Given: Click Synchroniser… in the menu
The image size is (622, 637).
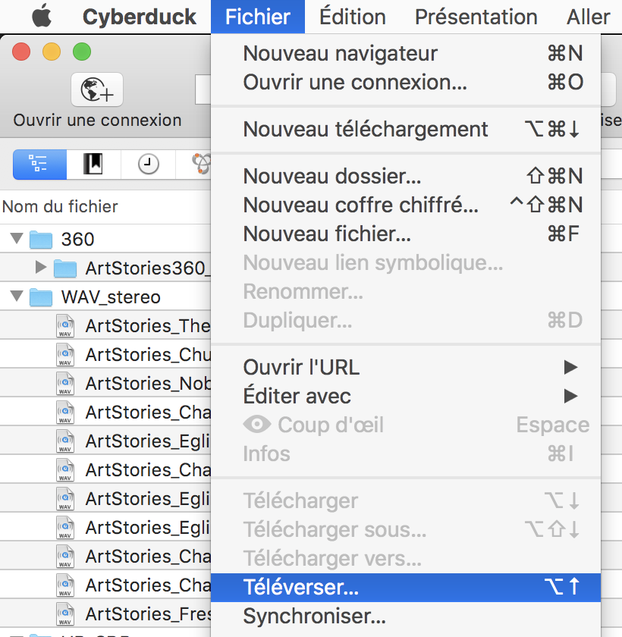Looking at the screenshot, I should point(314,615).
